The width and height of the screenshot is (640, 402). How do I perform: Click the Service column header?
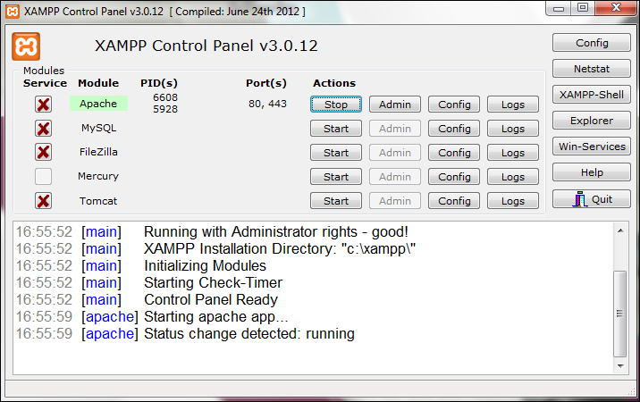tap(45, 83)
